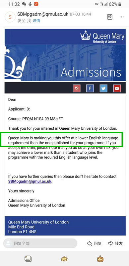Tap the 回复 reply button
Viewport: 129px width, 266px height.
[94, 243]
